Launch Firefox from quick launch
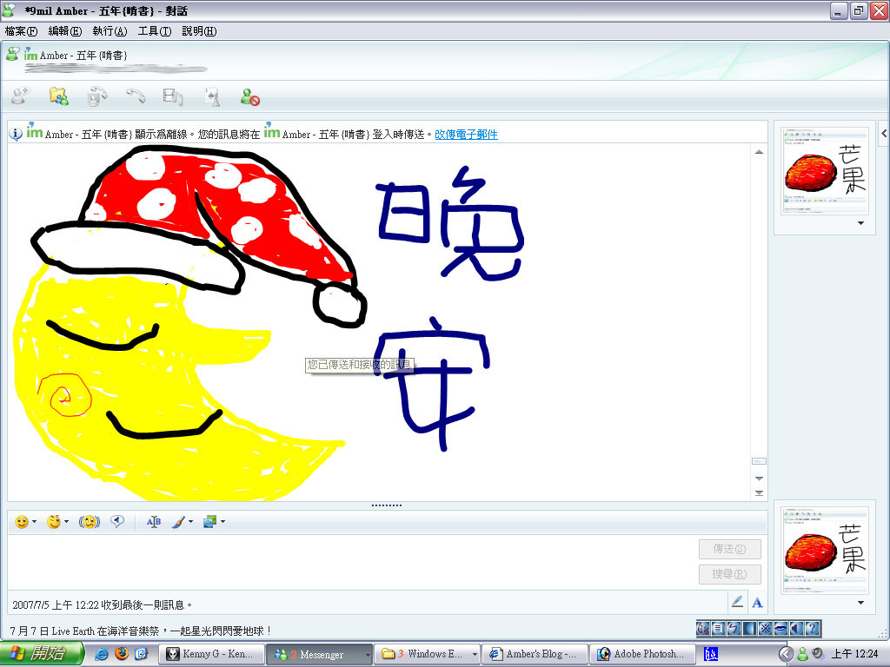Image resolution: width=890 pixels, height=667 pixels. [121, 654]
